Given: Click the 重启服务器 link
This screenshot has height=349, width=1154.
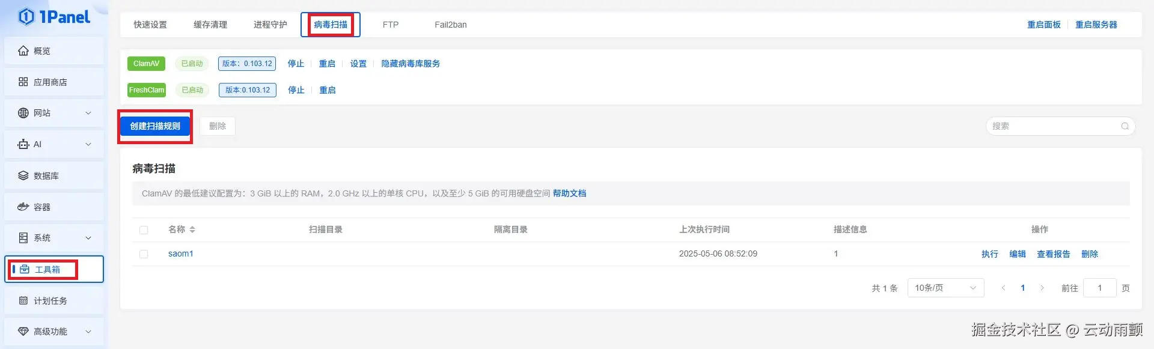Looking at the screenshot, I should (1096, 25).
